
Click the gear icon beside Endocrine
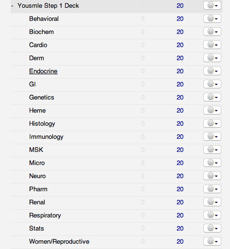[x=212, y=71]
